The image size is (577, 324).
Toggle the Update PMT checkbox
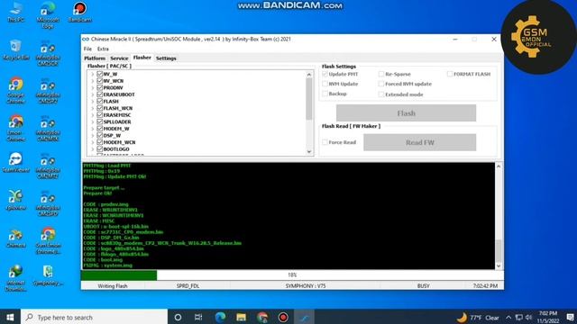[325, 74]
